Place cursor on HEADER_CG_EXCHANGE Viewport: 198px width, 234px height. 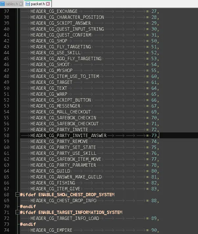coord(54,11)
